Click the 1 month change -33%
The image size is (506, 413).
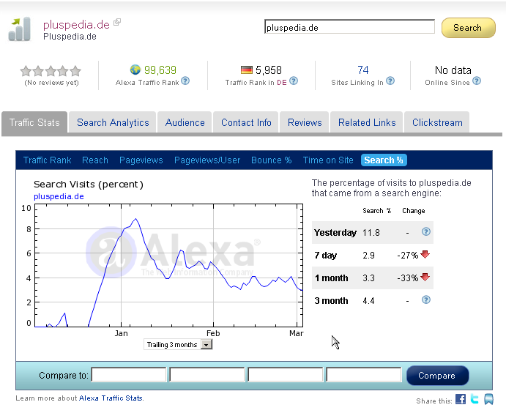coord(408,278)
